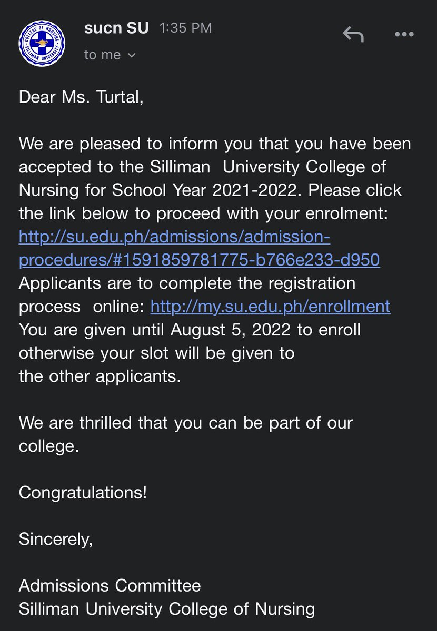Tap the "given until August 5, 2022" line

click(x=190, y=330)
